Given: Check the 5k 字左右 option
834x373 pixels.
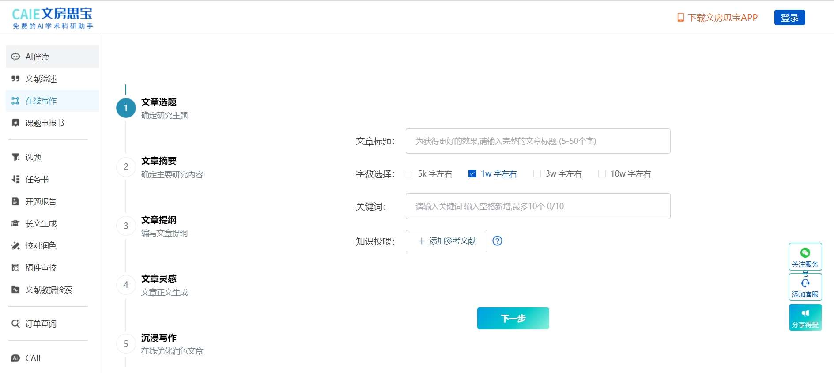Looking at the screenshot, I should tap(409, 174).
